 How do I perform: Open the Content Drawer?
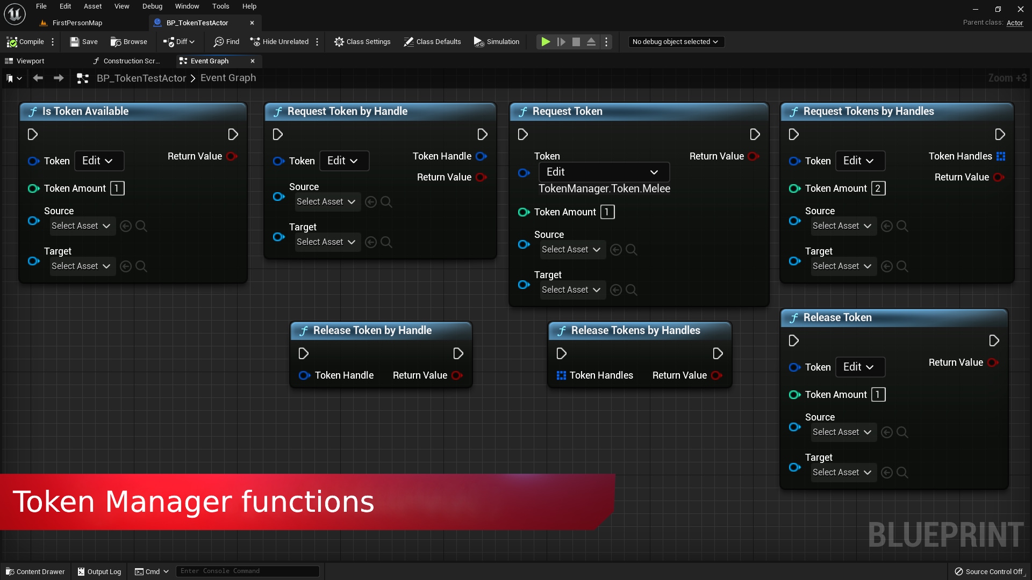[35, 571]
